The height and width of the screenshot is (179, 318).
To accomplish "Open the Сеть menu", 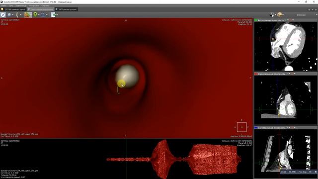I will tap(11, 5).
